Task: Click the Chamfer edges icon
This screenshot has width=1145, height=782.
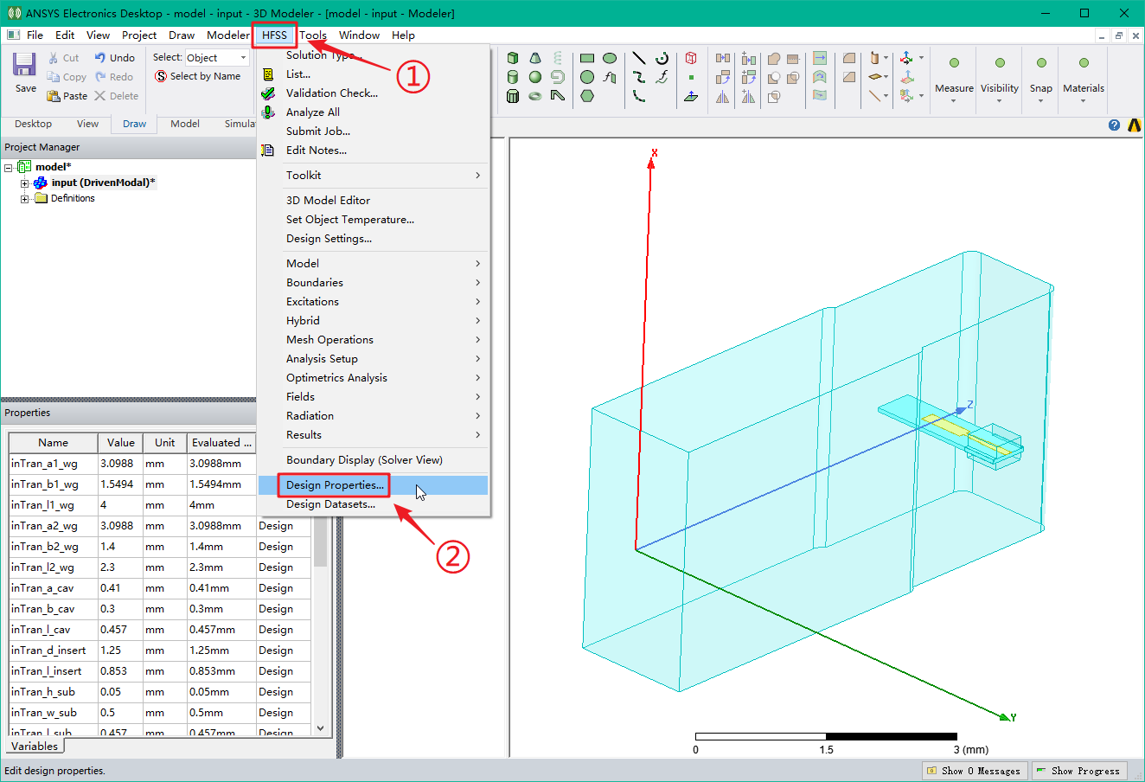Action: pos(849,77)
